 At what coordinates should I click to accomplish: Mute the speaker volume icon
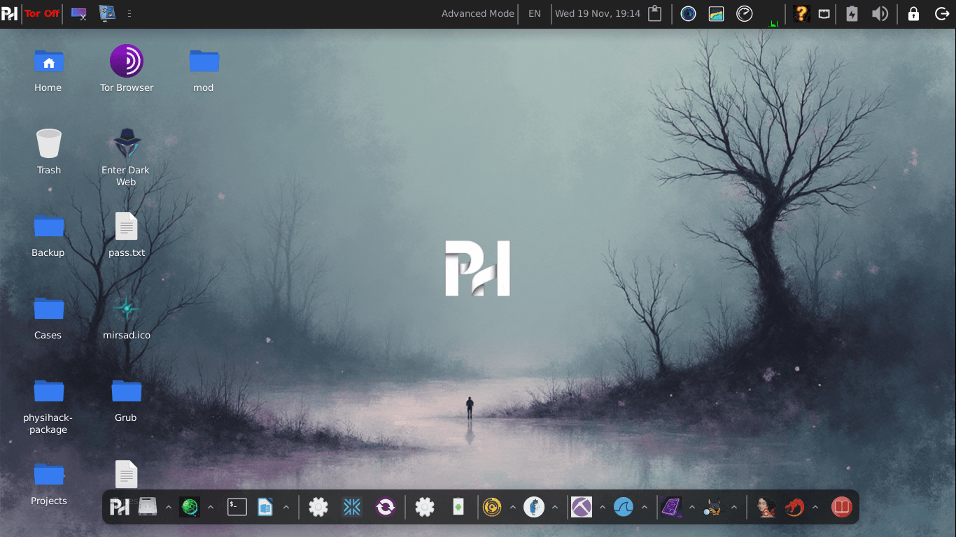[880, 13]
